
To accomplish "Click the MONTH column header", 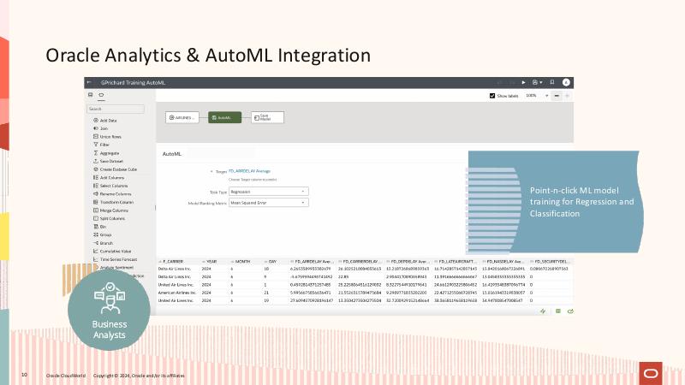I will tap(242, 262).
